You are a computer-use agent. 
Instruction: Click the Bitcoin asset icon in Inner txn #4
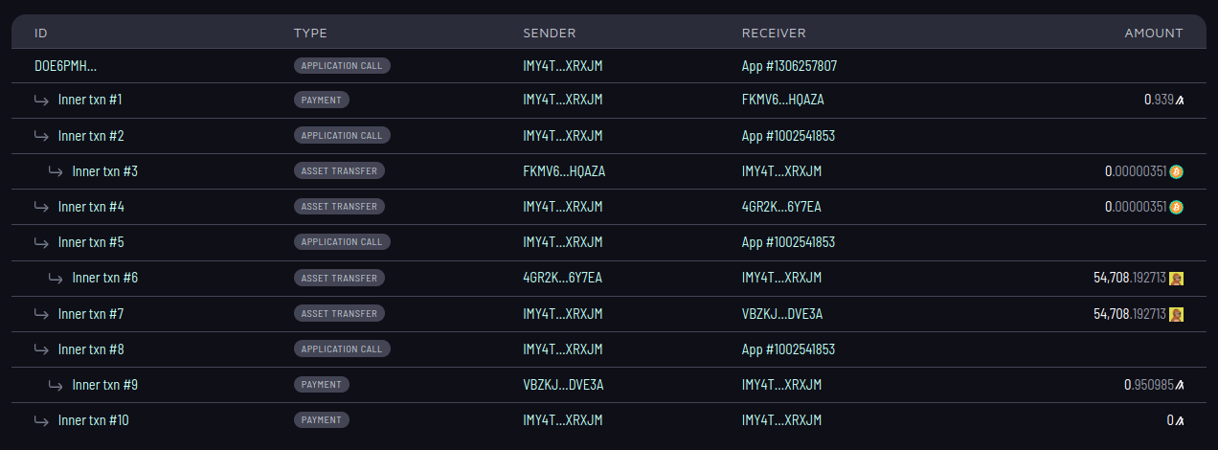tap(1177, 207)
